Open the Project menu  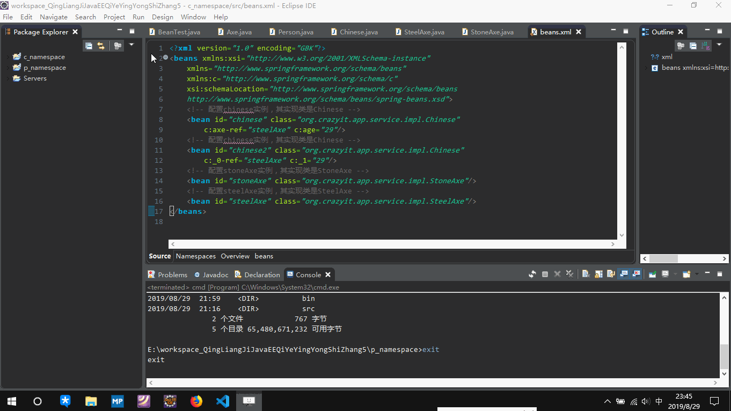click(114, 17)
